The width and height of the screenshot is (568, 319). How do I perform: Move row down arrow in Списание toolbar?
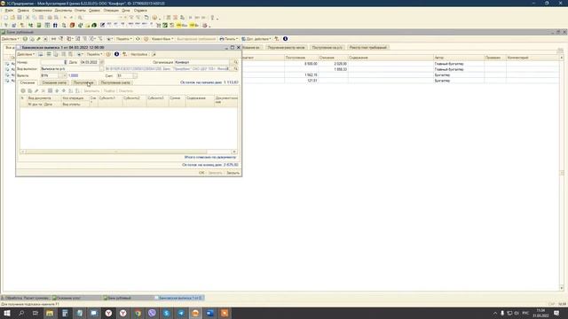coord(64,90)
